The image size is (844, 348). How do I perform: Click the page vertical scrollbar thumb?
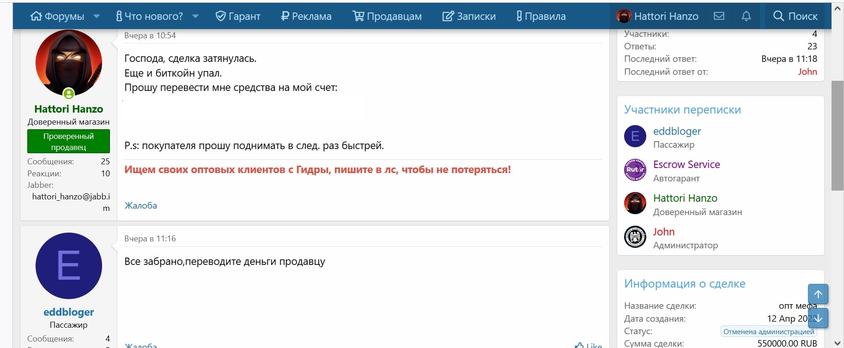coord(837,135)
